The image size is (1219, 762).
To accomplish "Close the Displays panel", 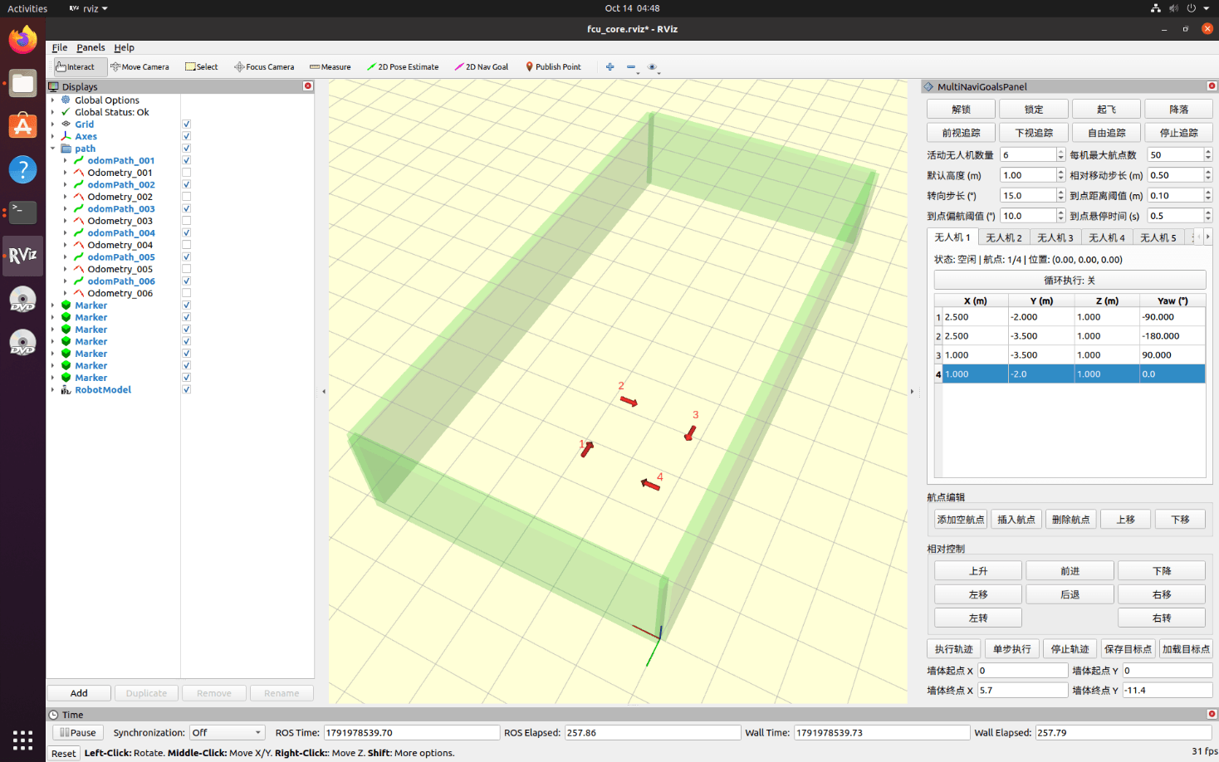I will point(308,86).
